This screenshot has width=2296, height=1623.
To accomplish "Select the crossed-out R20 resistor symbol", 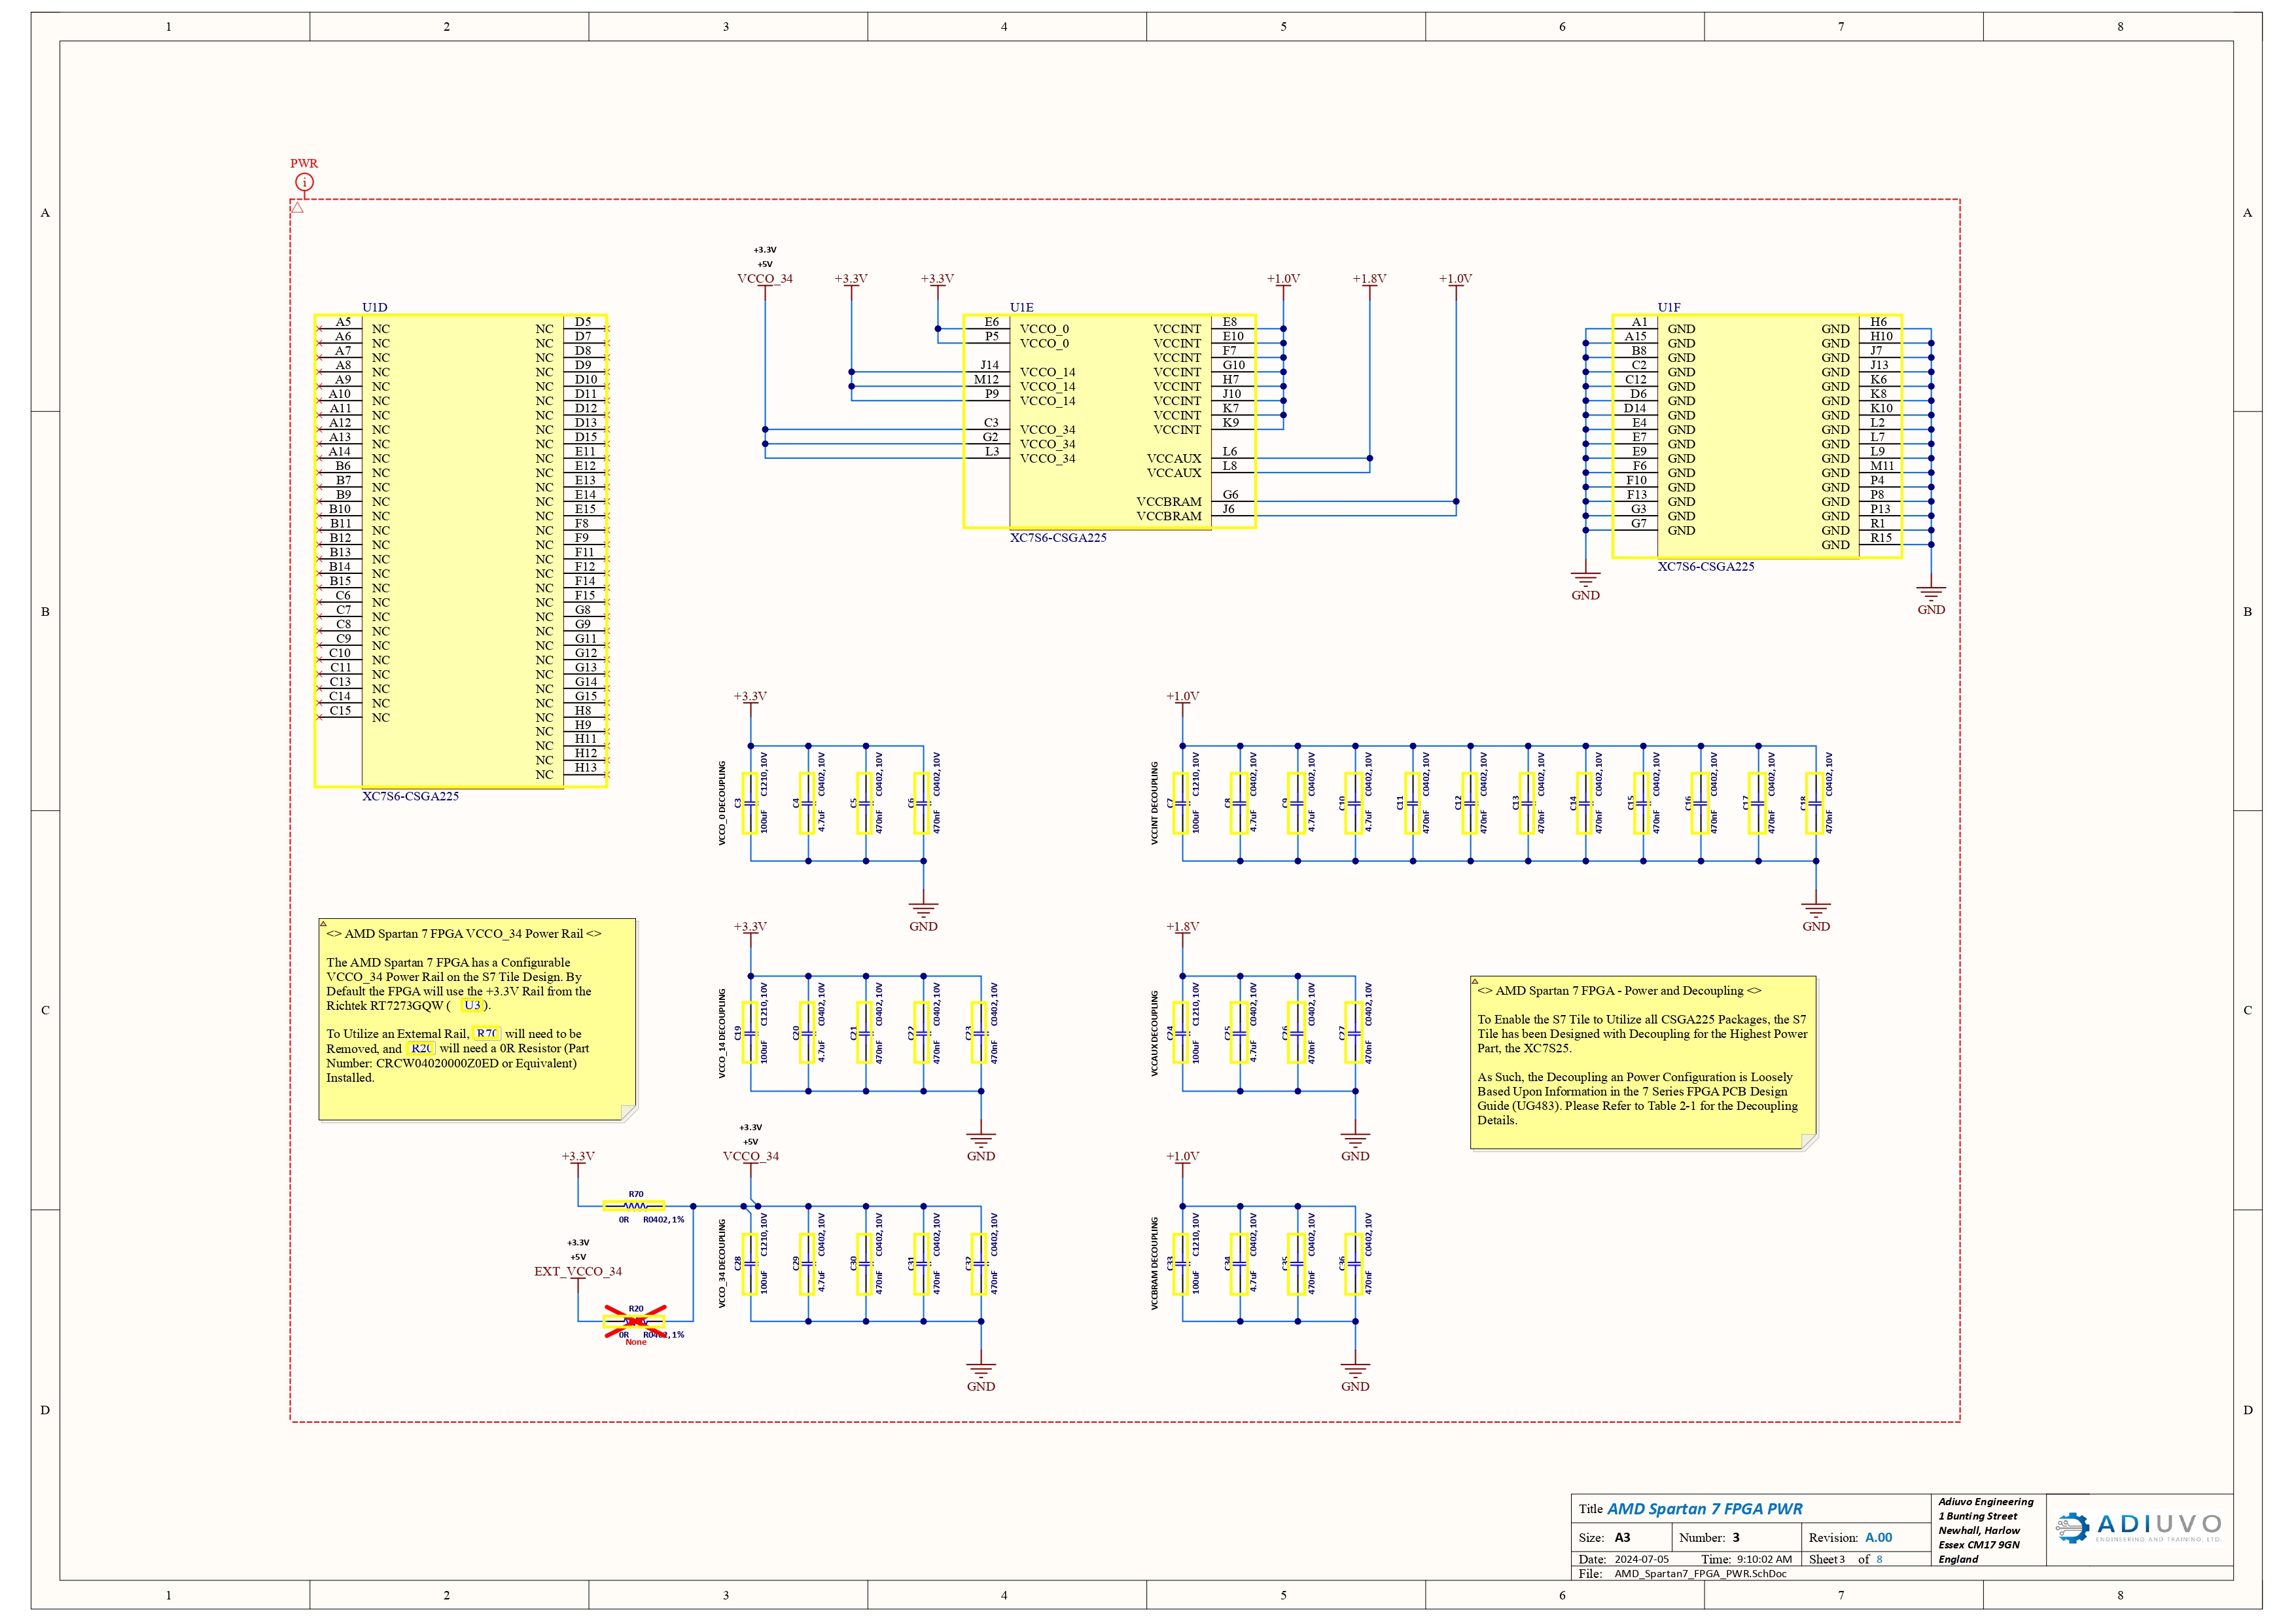I will pyautogui.click(x=635, y=1321).
